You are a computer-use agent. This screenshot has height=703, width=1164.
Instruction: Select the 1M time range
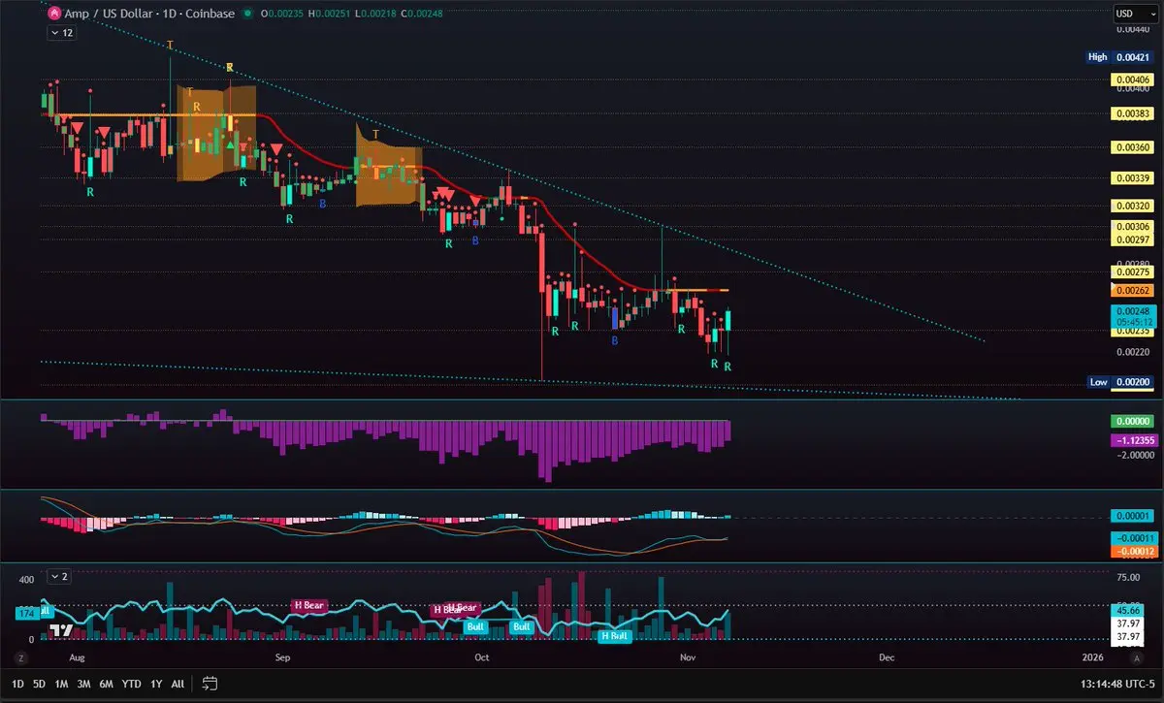coord(61,684)
